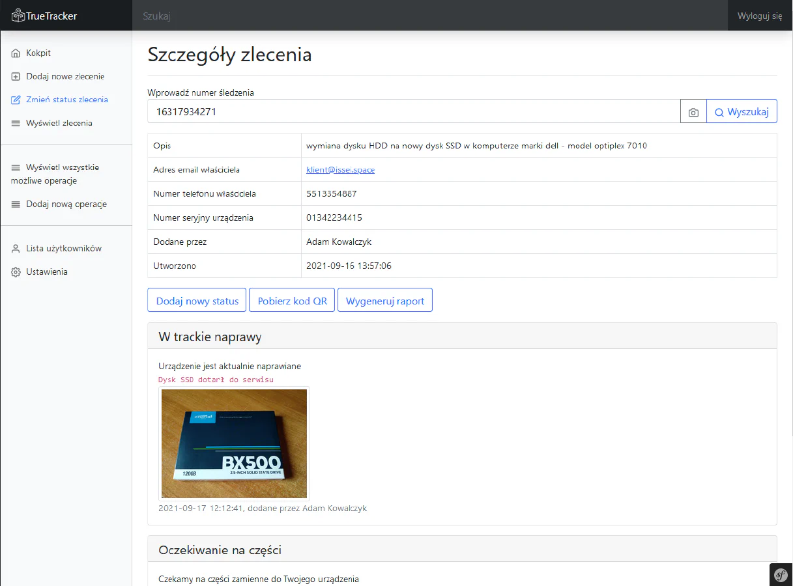Click the plus icon for Dodaj nowe zlecenie
This screenshot has height=586, width=793.
tap(16, 77)
